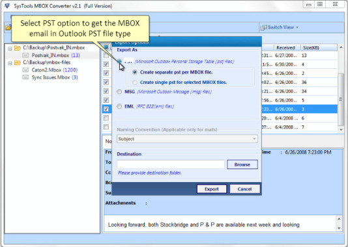Toggle checkbox for the 6/30/200 row
Screen dimensions: 348x247
[x=106, y=64]
